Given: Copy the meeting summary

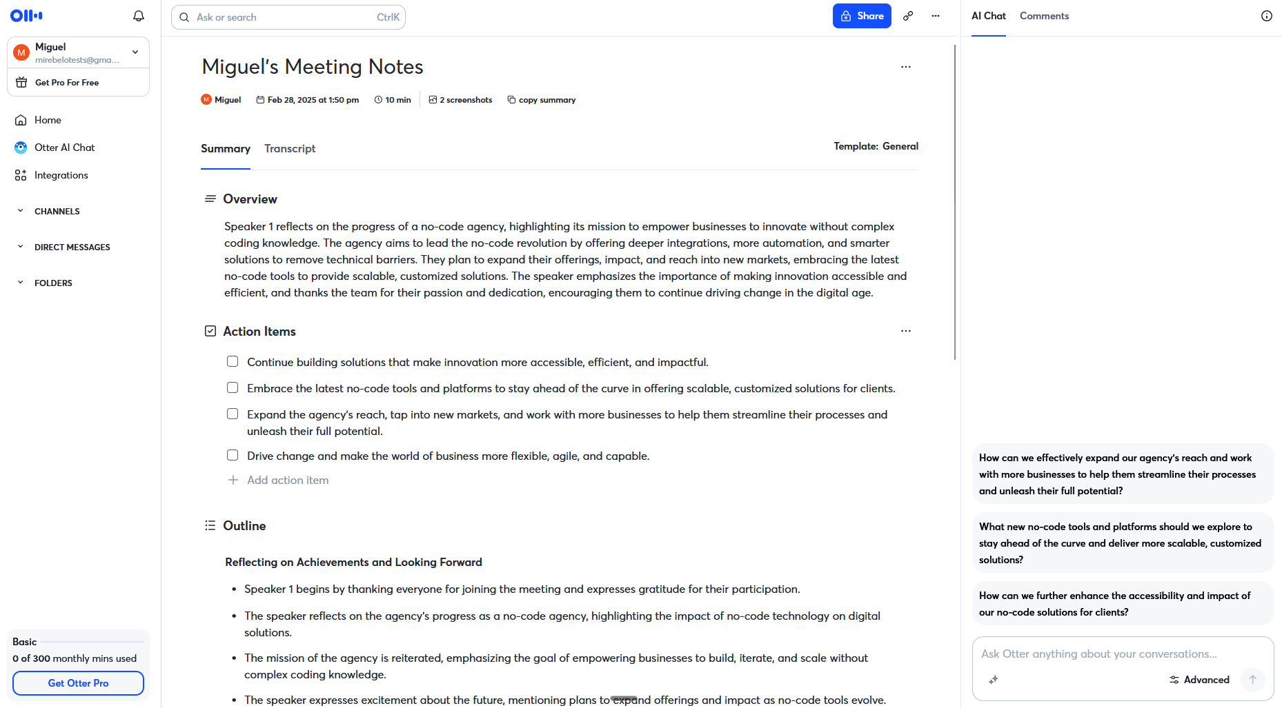Looking at the screenshot, I should point(542,99).
